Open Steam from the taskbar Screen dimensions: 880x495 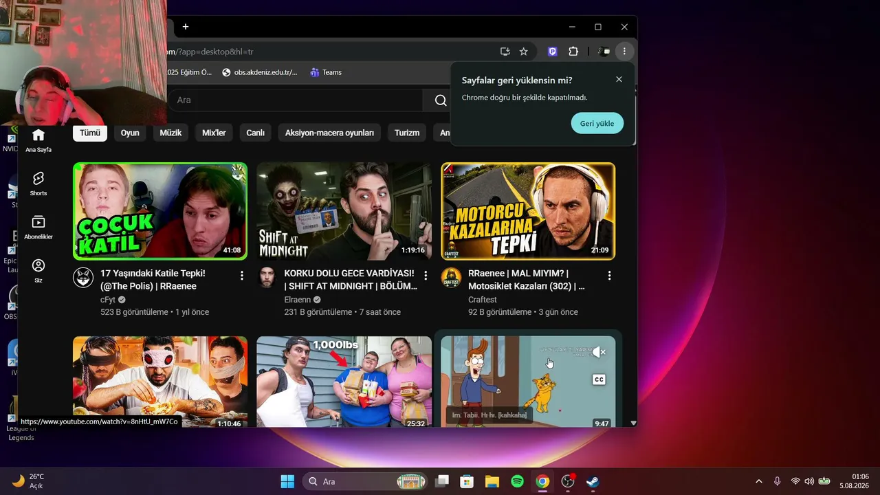point(593,481)
